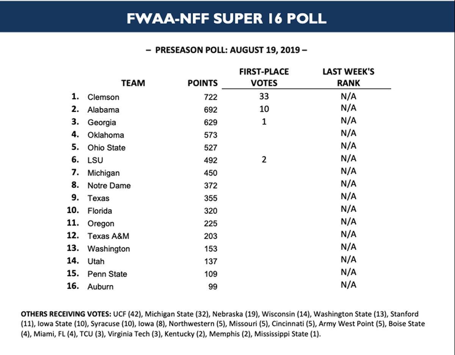Select Clemson's 33 first-place votes
Viewport: 455px width, 355px height.
click(x=264, y=97)
